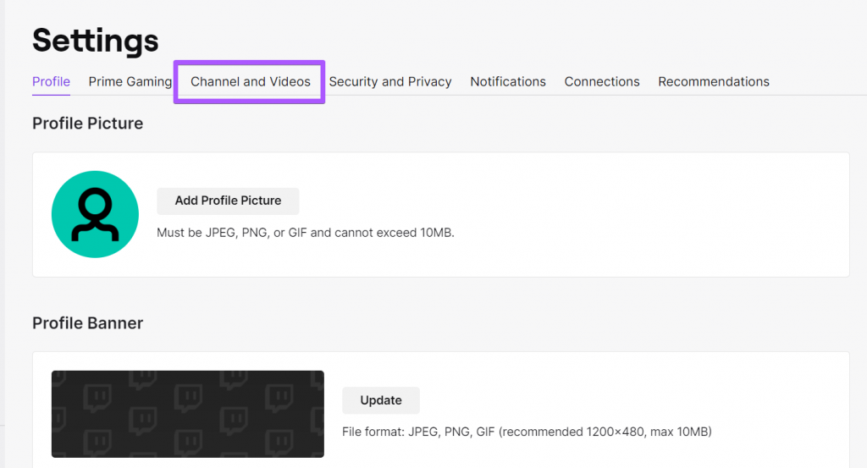This screenshot has height=468, width=867.
Task: Click the banner file format recommendation text
Action: tap(527, 432)
